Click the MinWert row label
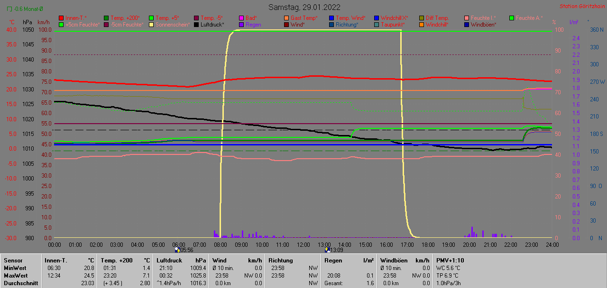Screen dimensions: 607x288 [x=14, y=268]
